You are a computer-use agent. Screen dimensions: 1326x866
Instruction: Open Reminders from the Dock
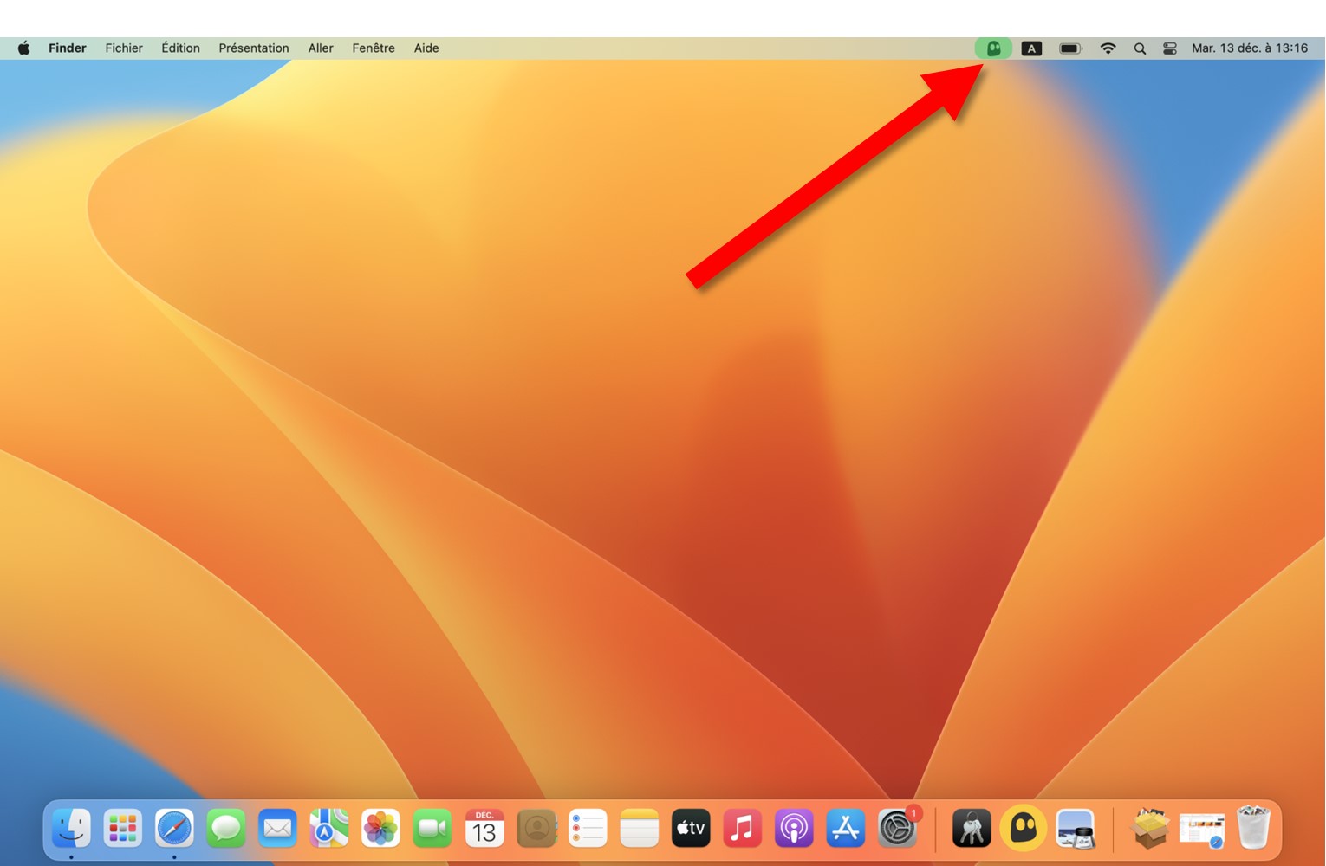(588, 829)
